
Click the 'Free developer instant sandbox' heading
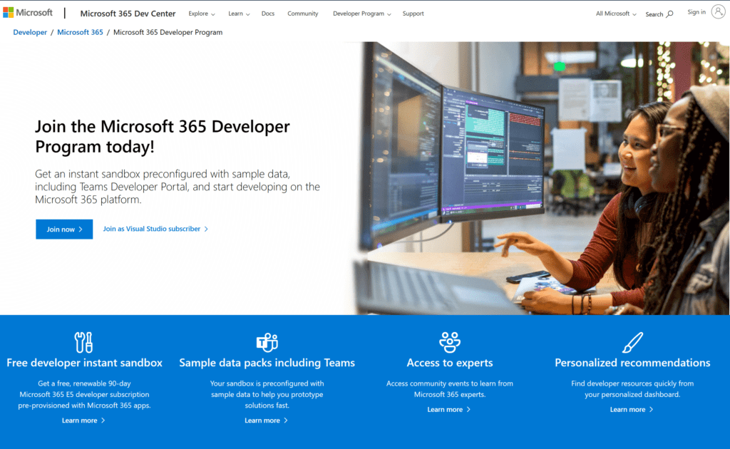tap(84, 363)
